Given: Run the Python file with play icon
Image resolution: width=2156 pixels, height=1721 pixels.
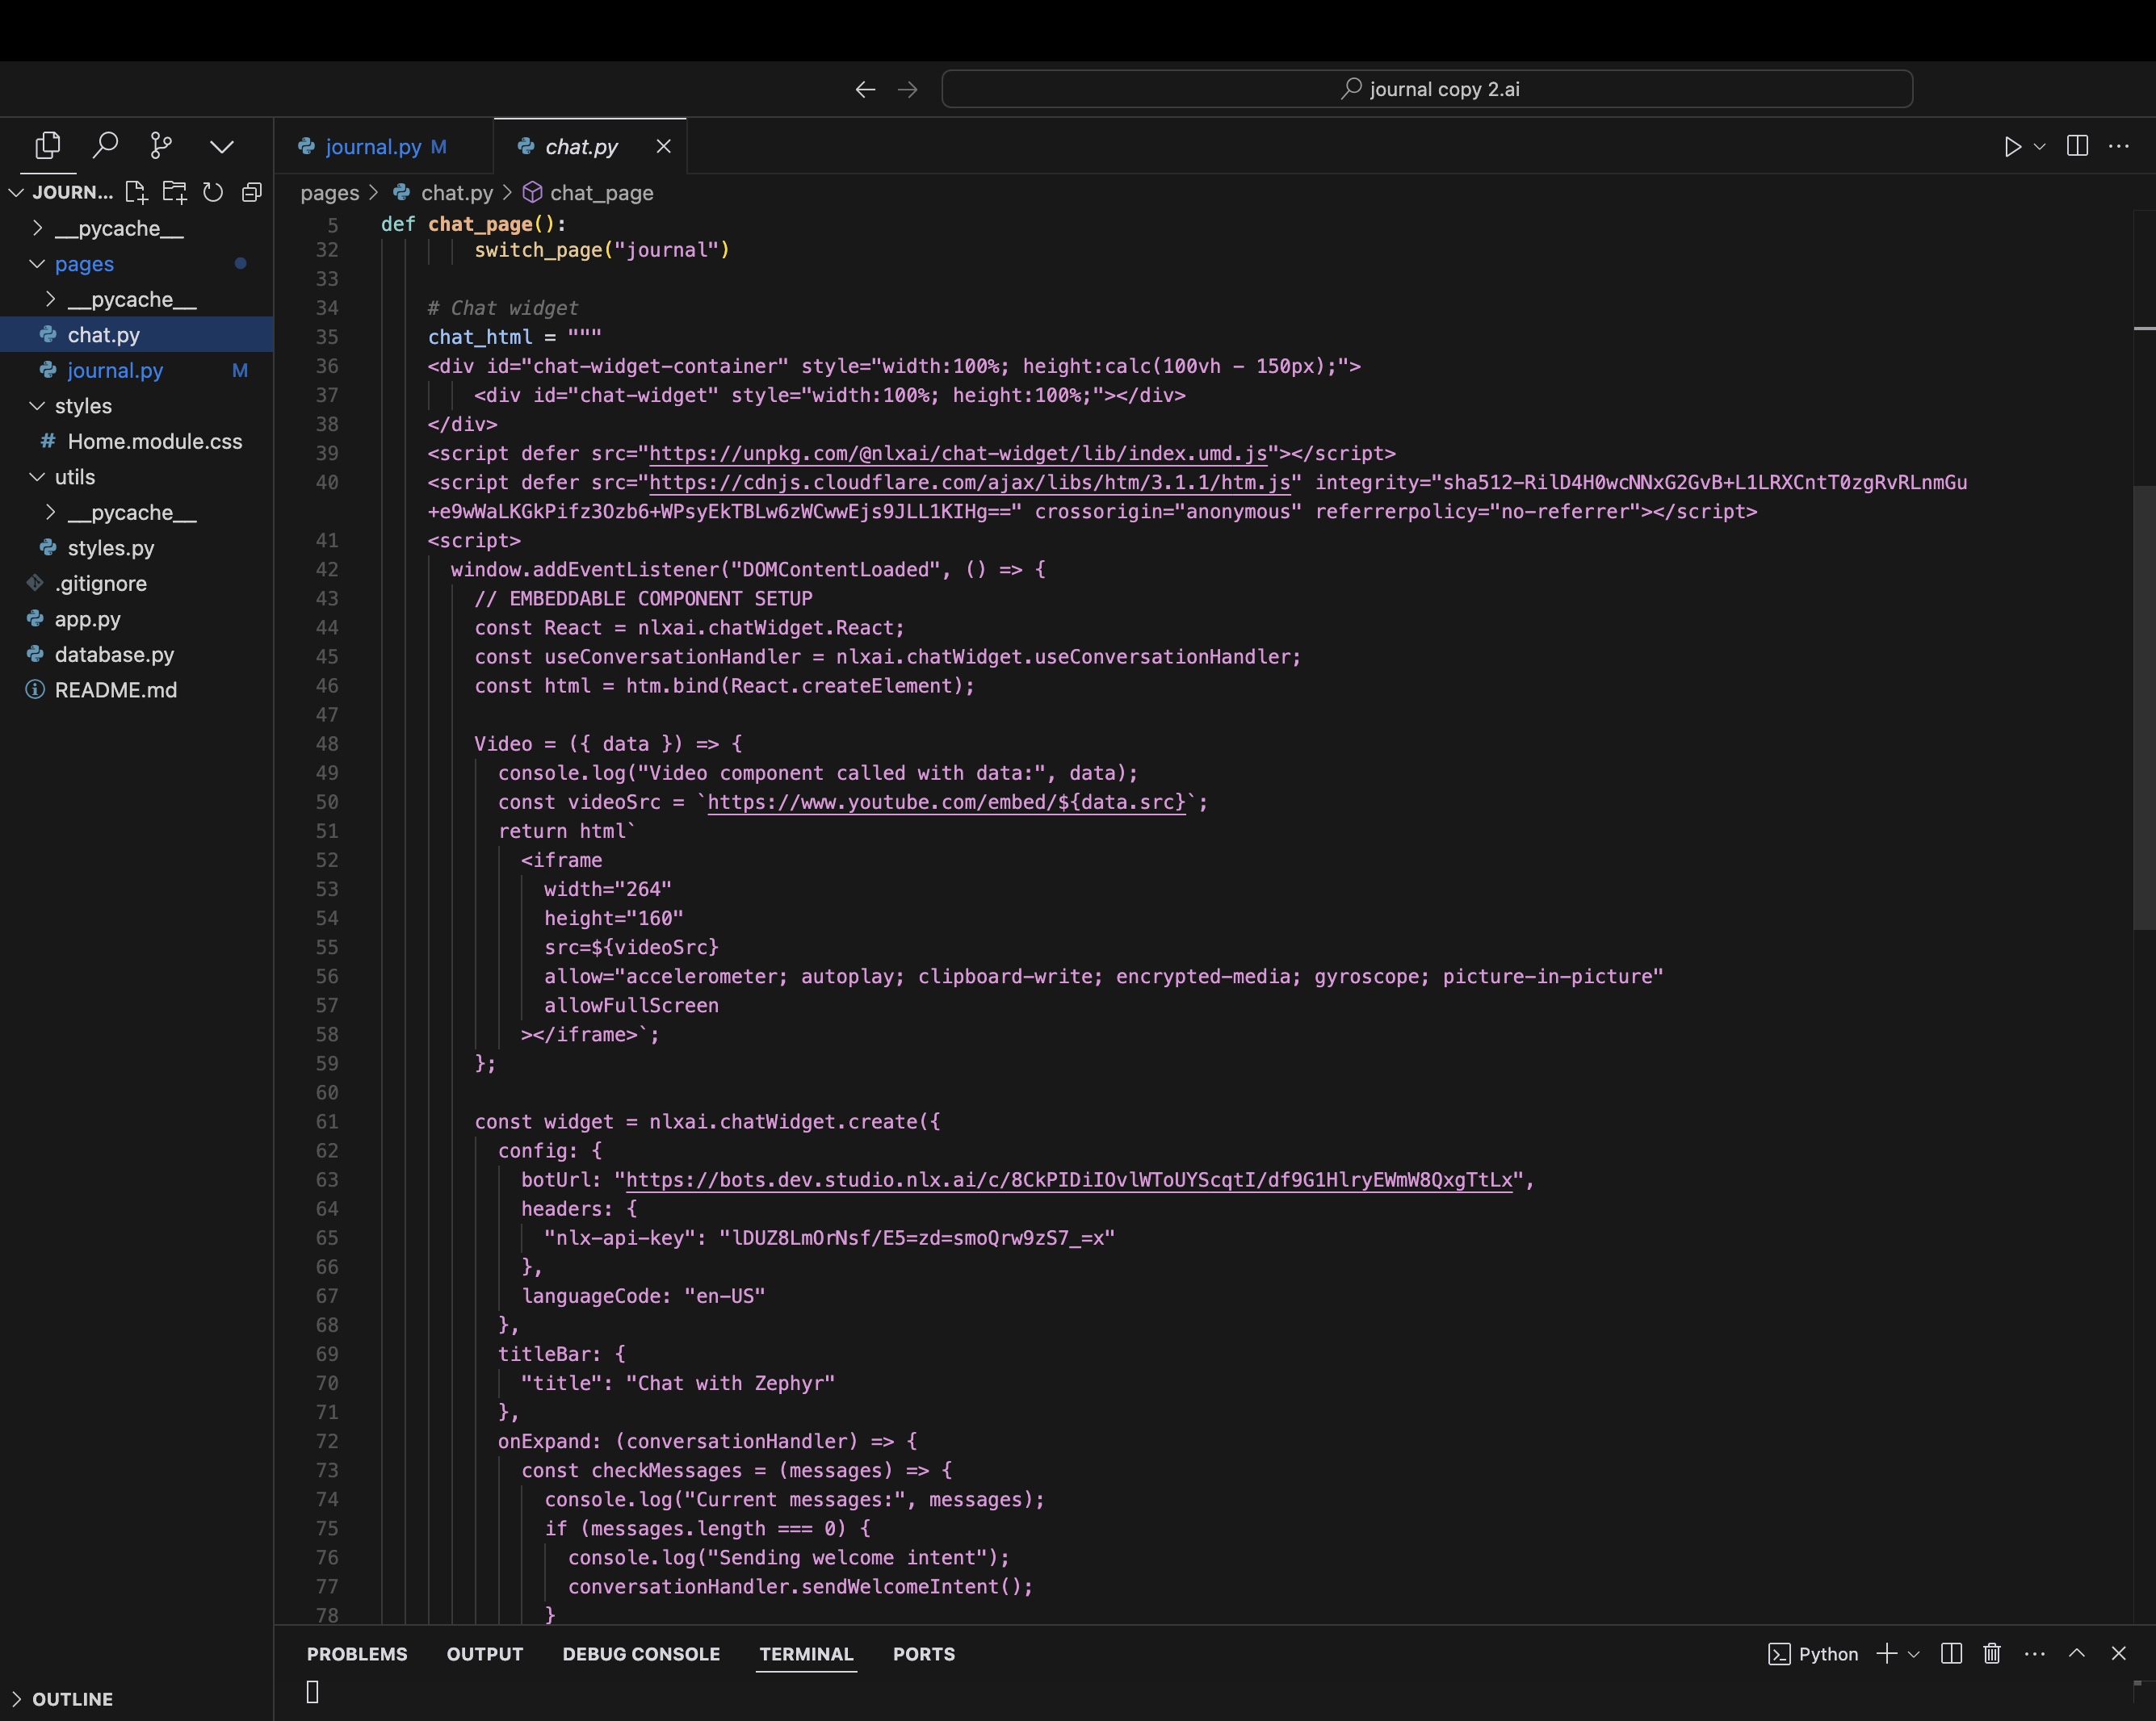Looking at the screenshot, I should point(2012,147).
